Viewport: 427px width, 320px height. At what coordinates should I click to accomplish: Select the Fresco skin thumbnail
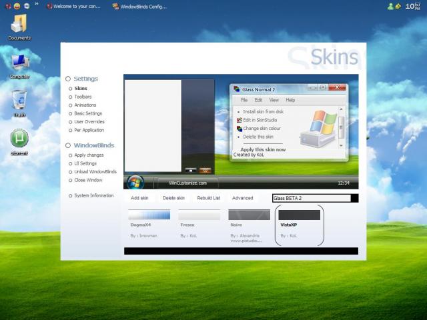(199, 215)
